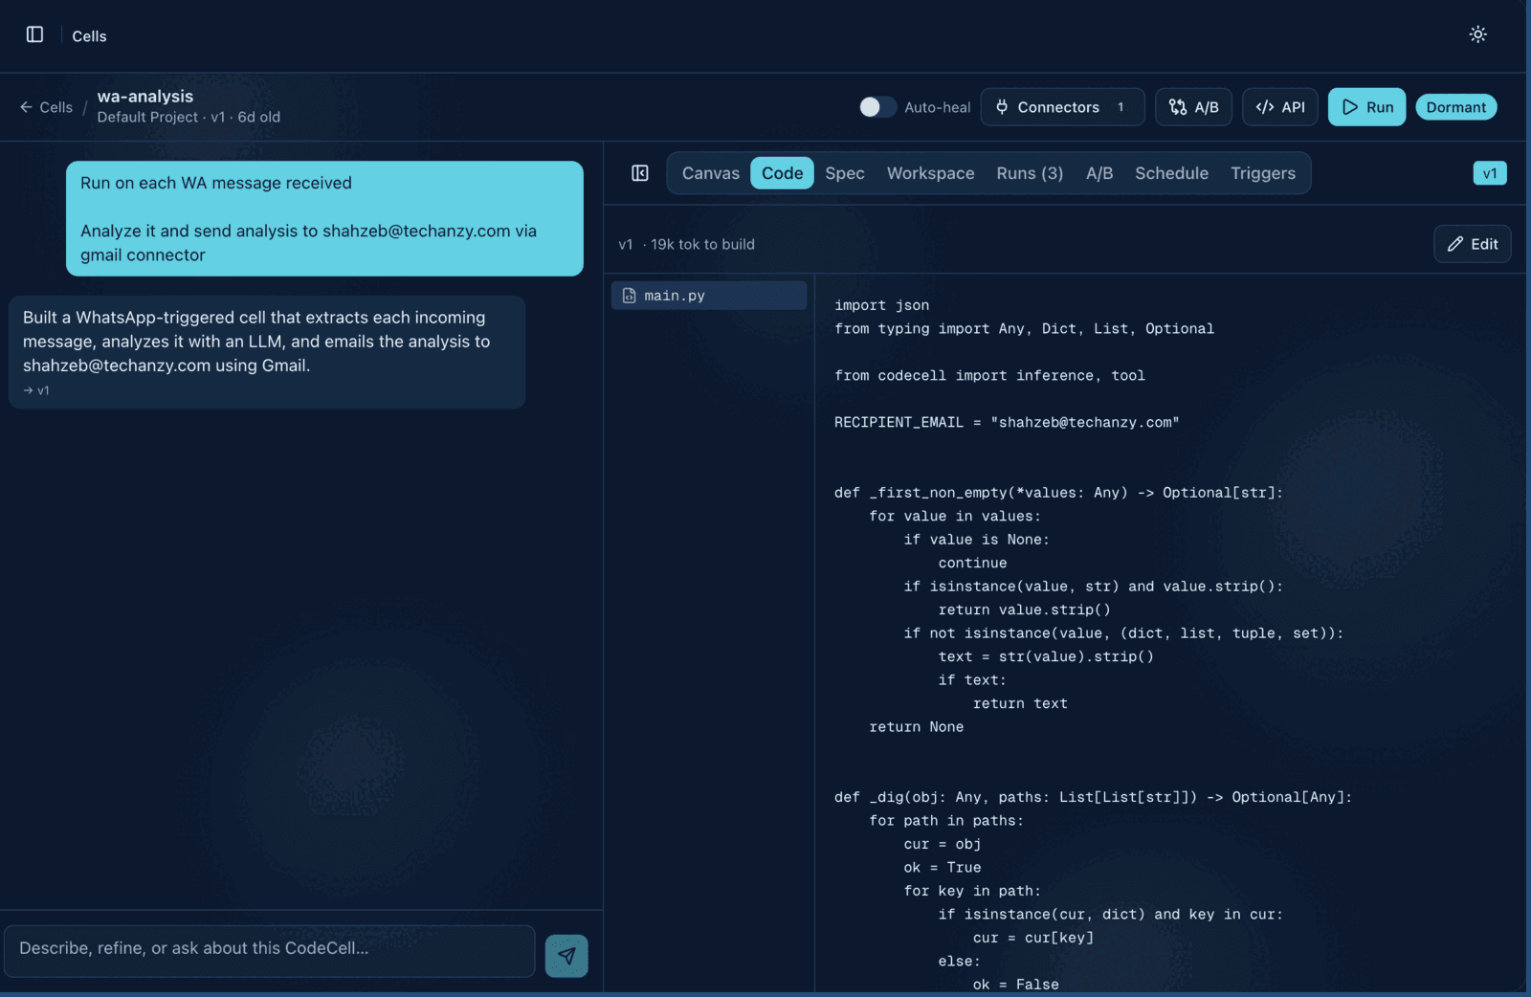View the Runs (3) tab
Screen dimensions: 1531x997
(1030, 173)
